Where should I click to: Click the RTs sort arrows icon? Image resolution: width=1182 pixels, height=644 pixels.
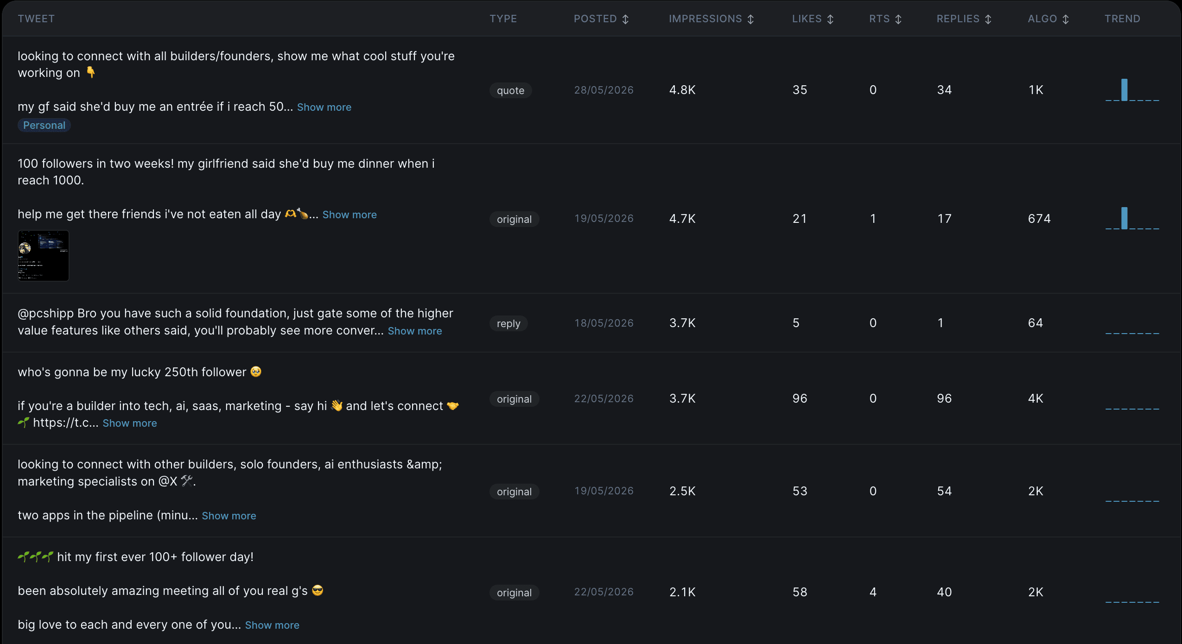coord(898,19)
